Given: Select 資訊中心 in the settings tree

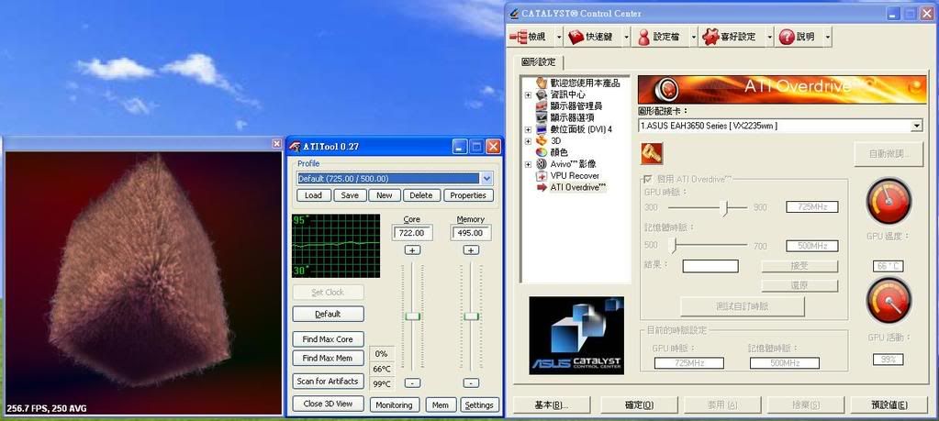Looking at the screenshot, I should tap(567, 94).
